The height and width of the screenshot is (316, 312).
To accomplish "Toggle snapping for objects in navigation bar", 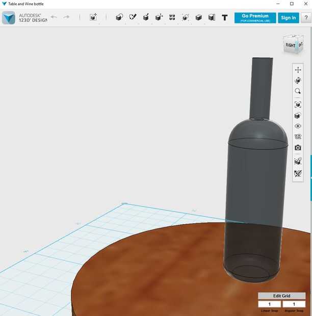I will click(298, 161).
